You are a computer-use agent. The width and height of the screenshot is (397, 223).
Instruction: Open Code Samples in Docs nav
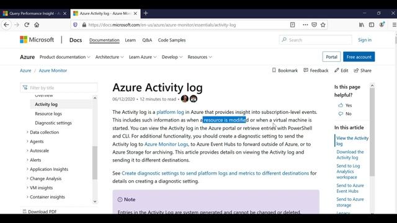[172, 40]
